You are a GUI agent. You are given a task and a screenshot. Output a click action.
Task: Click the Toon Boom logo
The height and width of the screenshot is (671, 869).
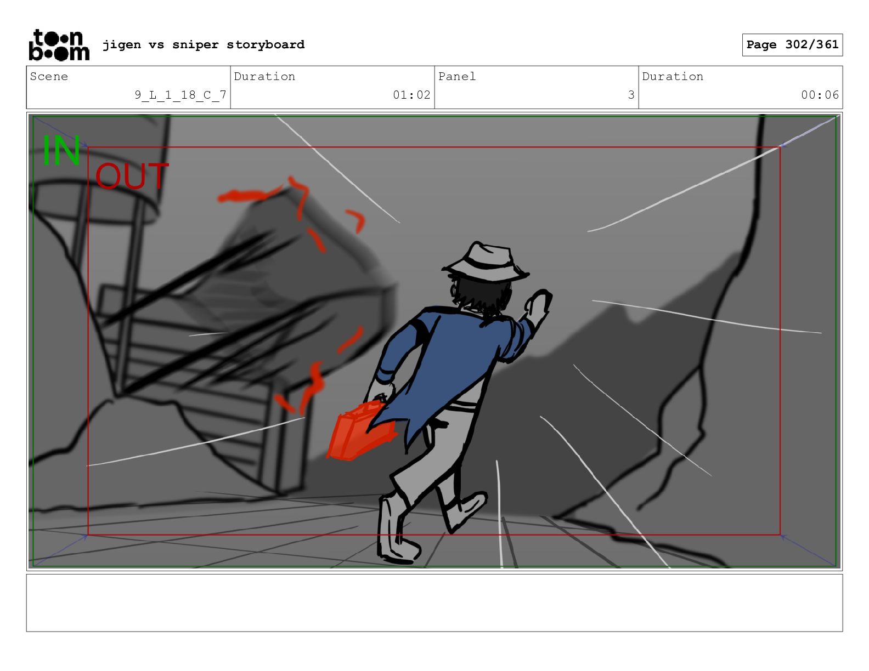(x=59, y=45)
